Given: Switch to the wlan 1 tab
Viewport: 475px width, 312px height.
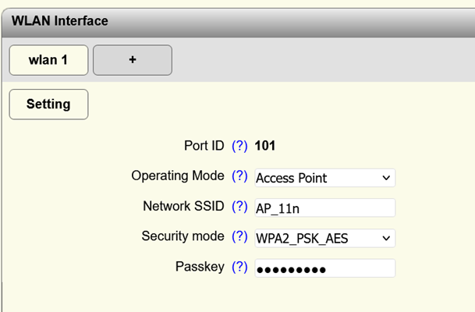Looking at the screenshot, I should click(48, 60).
